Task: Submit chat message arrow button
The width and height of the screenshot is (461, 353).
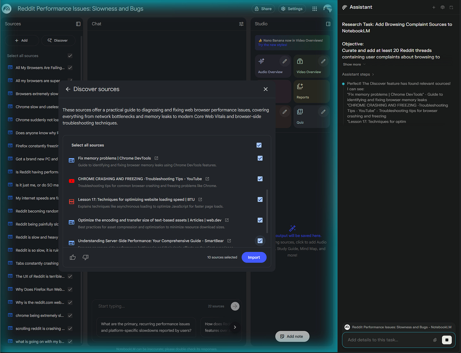Action: (235, 306)
